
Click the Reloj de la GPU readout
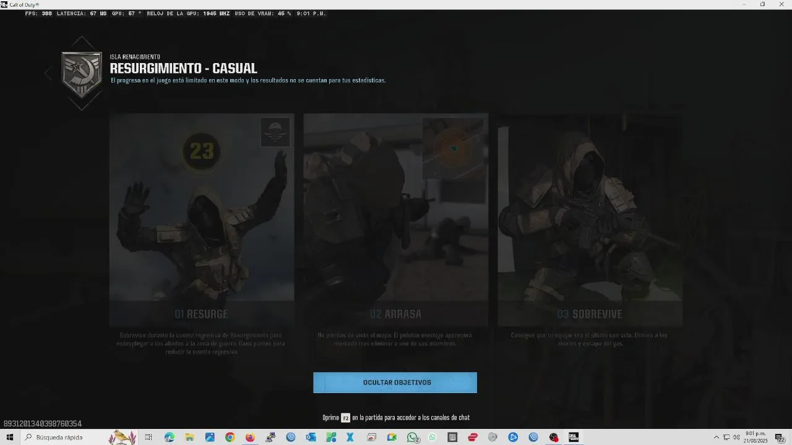pyautogui.click(x=188, y=14)
